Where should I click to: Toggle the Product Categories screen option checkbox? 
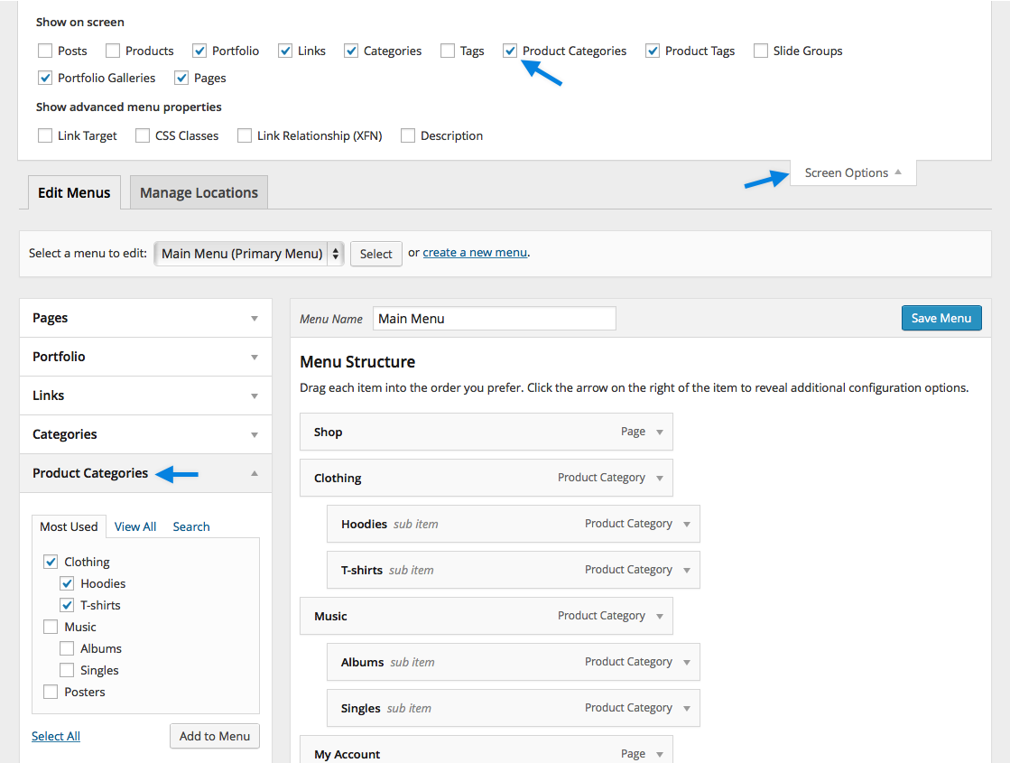(510, 51)
